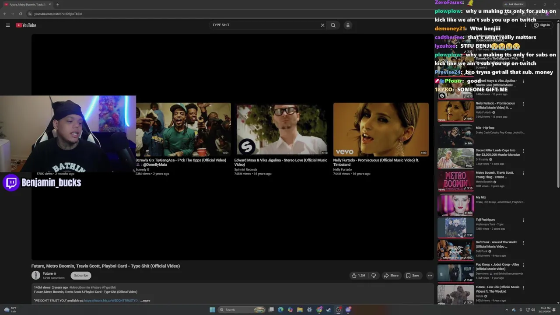Focus the TYPE SHIT search field
Screen dimensions: 560x315
pos(265,25)
